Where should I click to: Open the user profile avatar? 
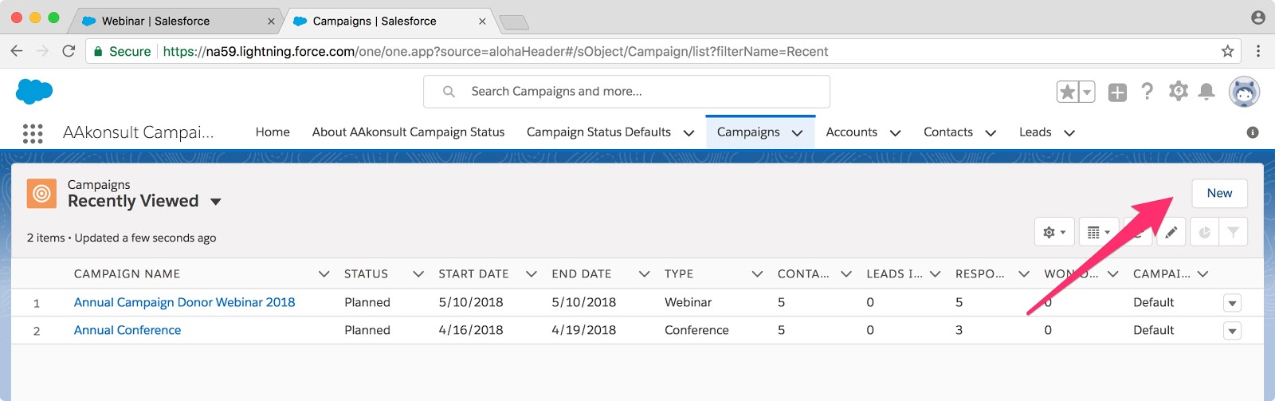click(x=1244, y=92)
